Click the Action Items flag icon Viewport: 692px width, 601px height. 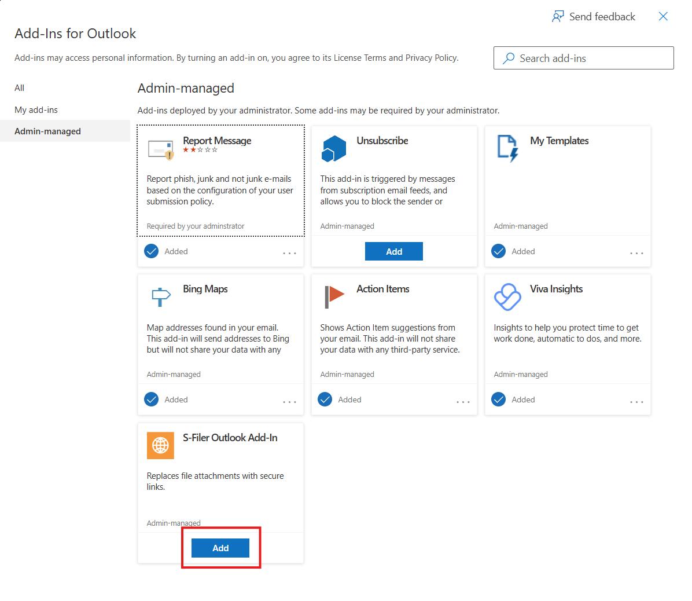[334, 297]
